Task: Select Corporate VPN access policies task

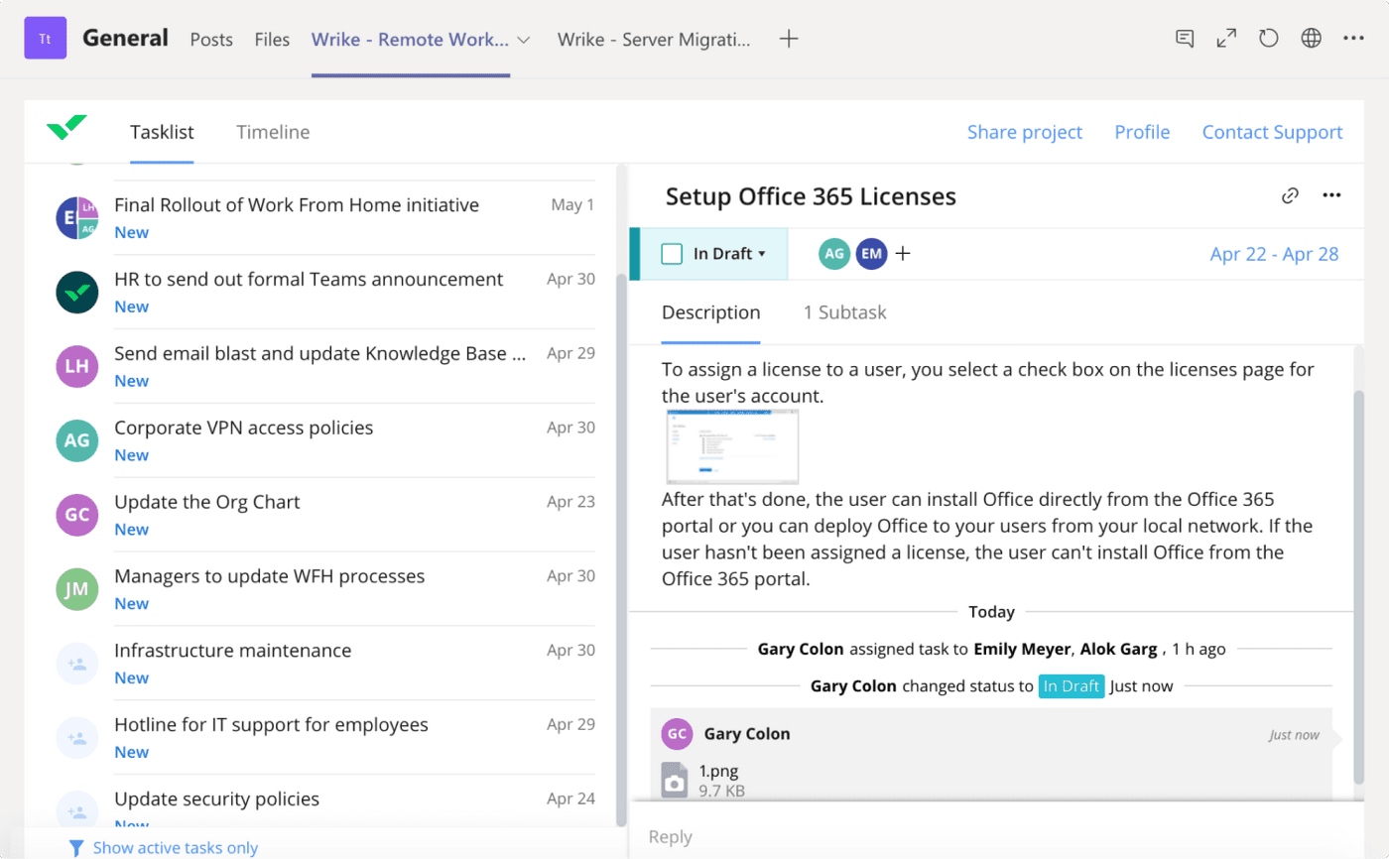Action: click(243, 429)
